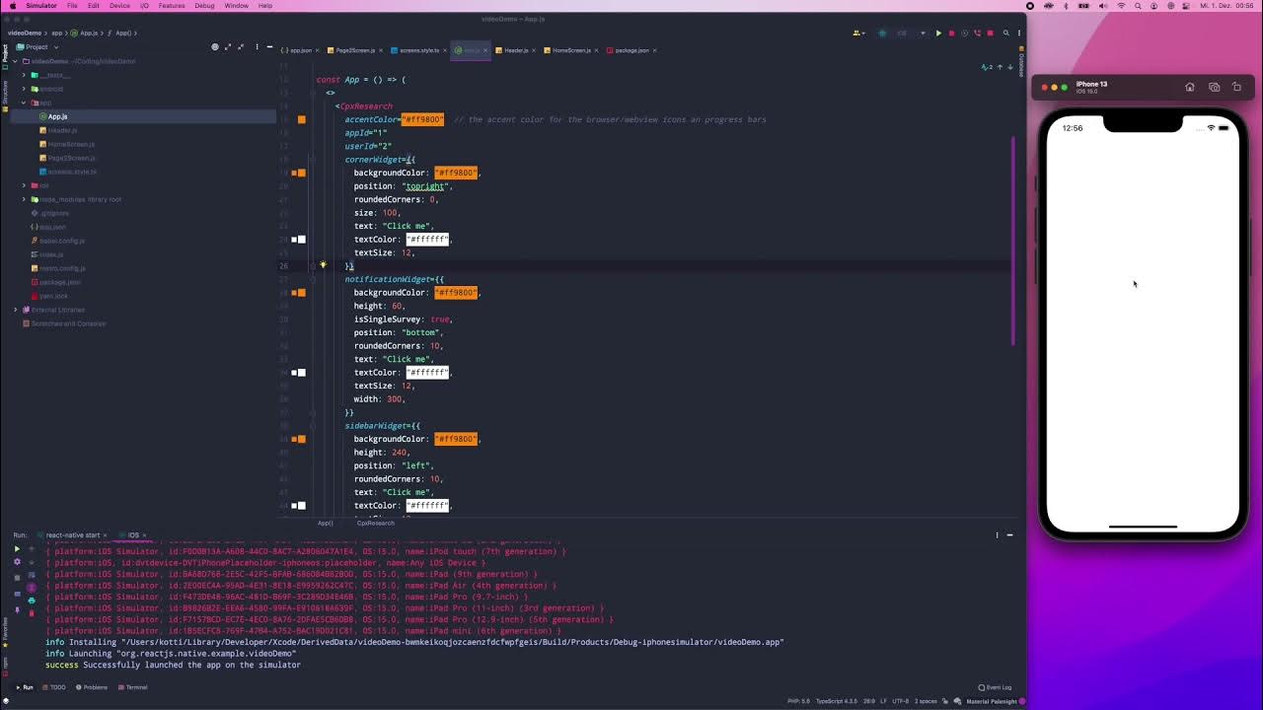1263x710 pixels.
Task: Collapse all in Project panel header
Action: (x=241, y=47)
